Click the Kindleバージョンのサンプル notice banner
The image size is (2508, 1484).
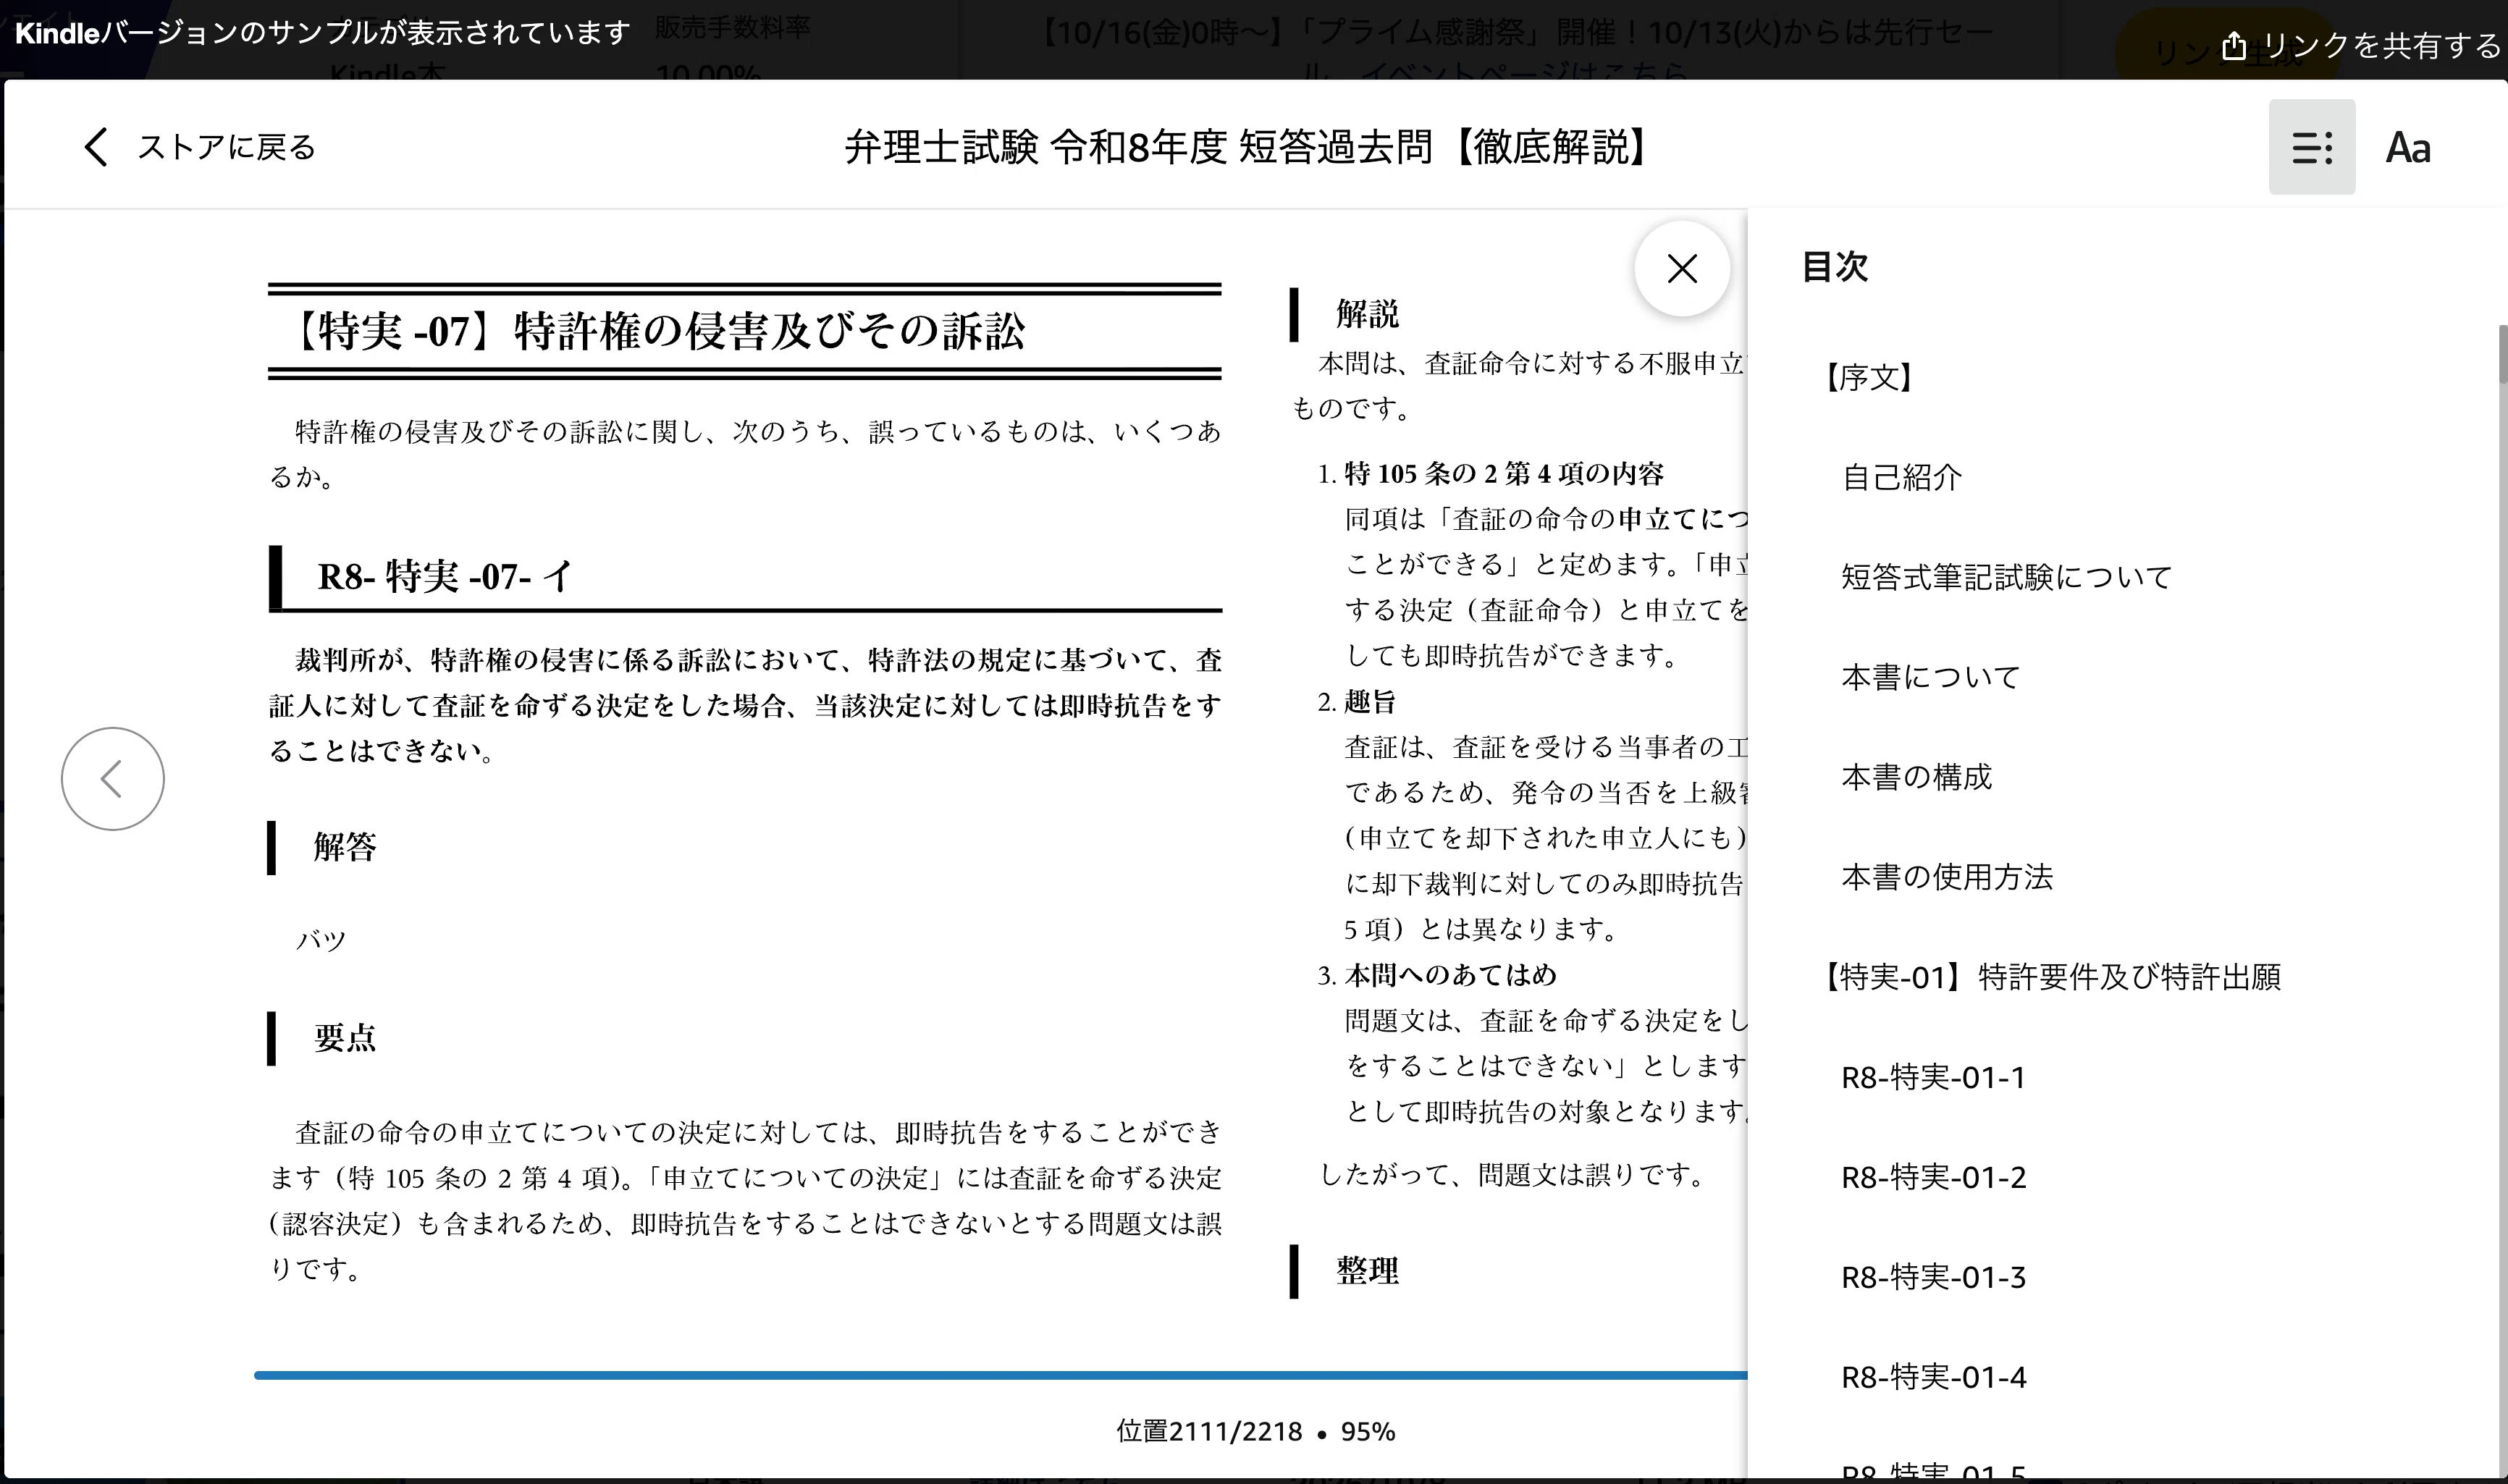click(322, 33)
